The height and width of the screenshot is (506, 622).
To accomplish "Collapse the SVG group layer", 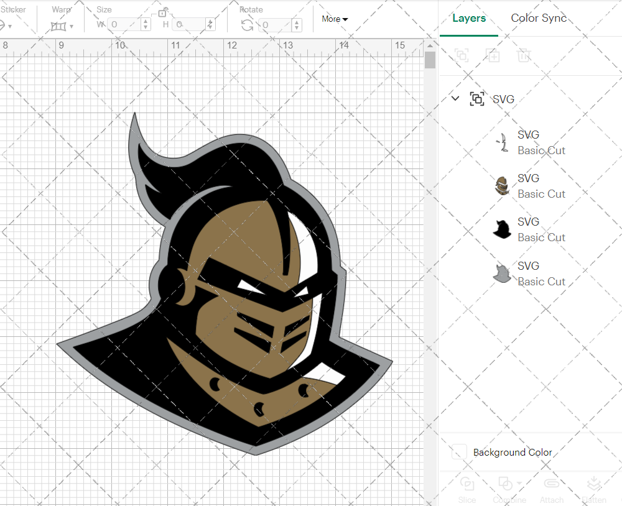I will [455, 98].
